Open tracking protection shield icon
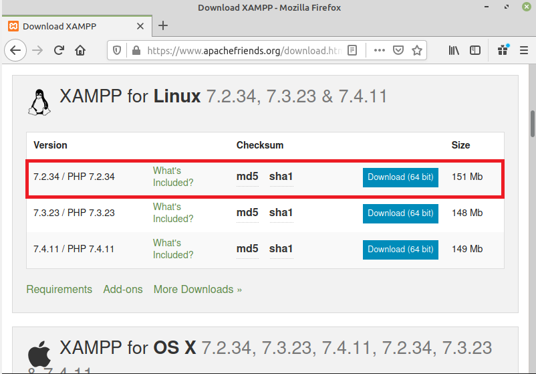Screen dimensions: 536x374 pos(118,50)
